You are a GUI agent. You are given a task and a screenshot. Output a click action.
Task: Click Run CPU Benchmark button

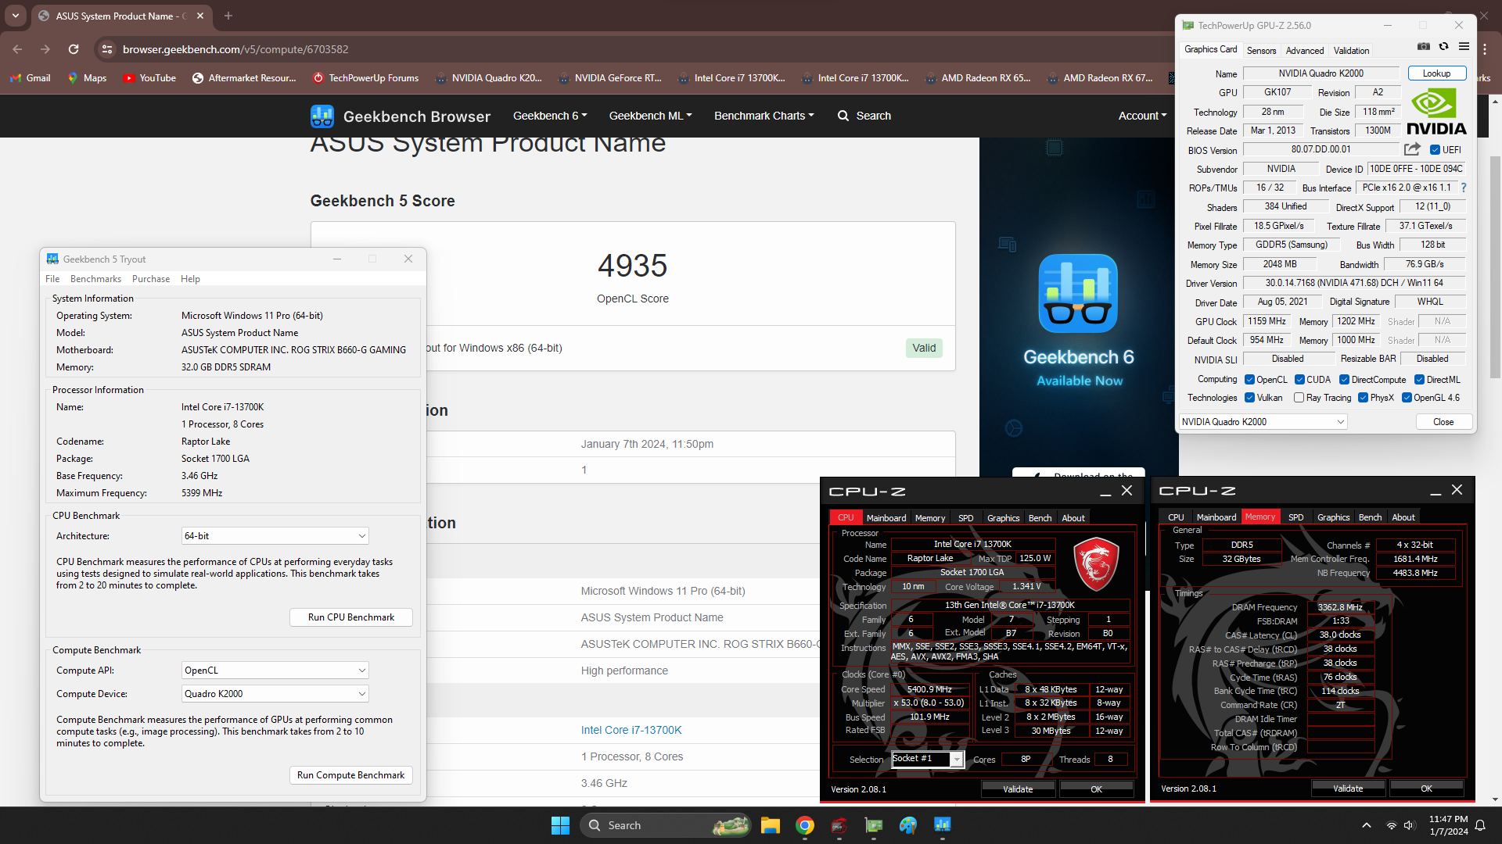[351, 617]
